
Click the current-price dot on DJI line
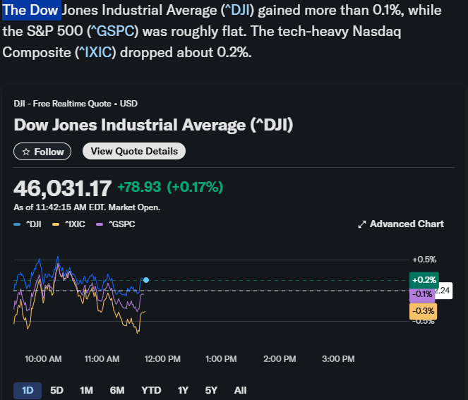click(146, 280)
